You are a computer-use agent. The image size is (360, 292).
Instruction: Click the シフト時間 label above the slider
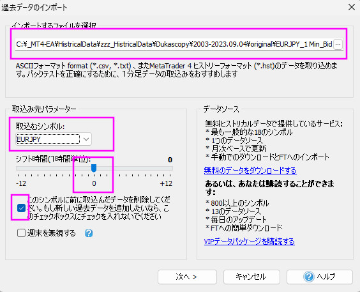pos(53,159)
